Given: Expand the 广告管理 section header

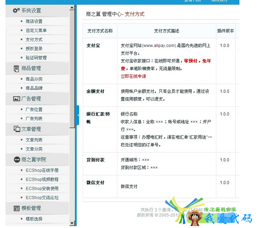Looking at the screenshot, I should 37,99.
